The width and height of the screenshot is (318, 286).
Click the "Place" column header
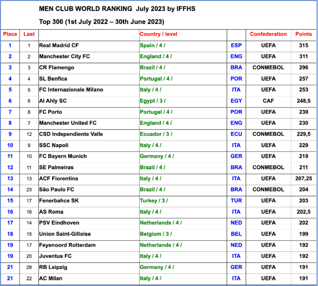click(x=10, y=34)
